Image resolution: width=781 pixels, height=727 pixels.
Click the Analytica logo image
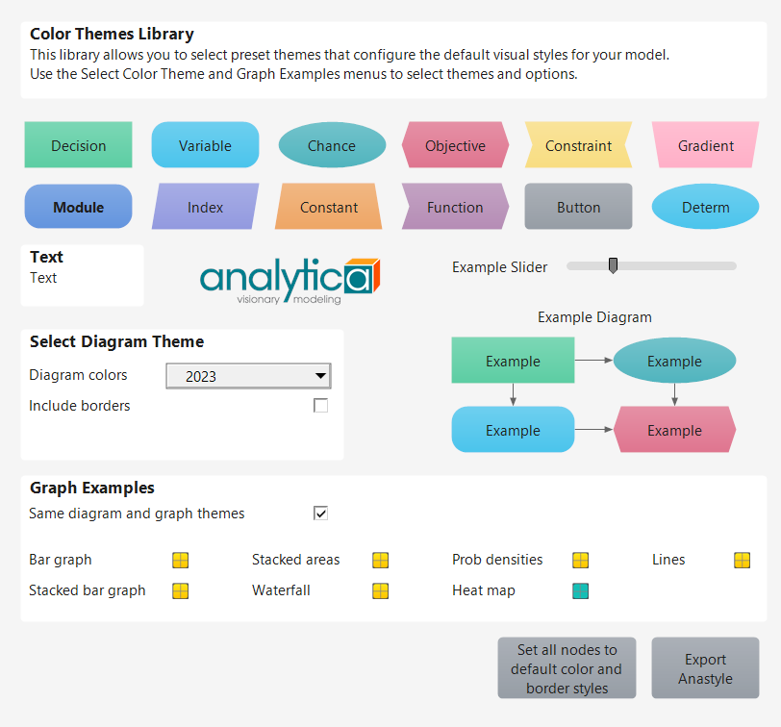290,281
